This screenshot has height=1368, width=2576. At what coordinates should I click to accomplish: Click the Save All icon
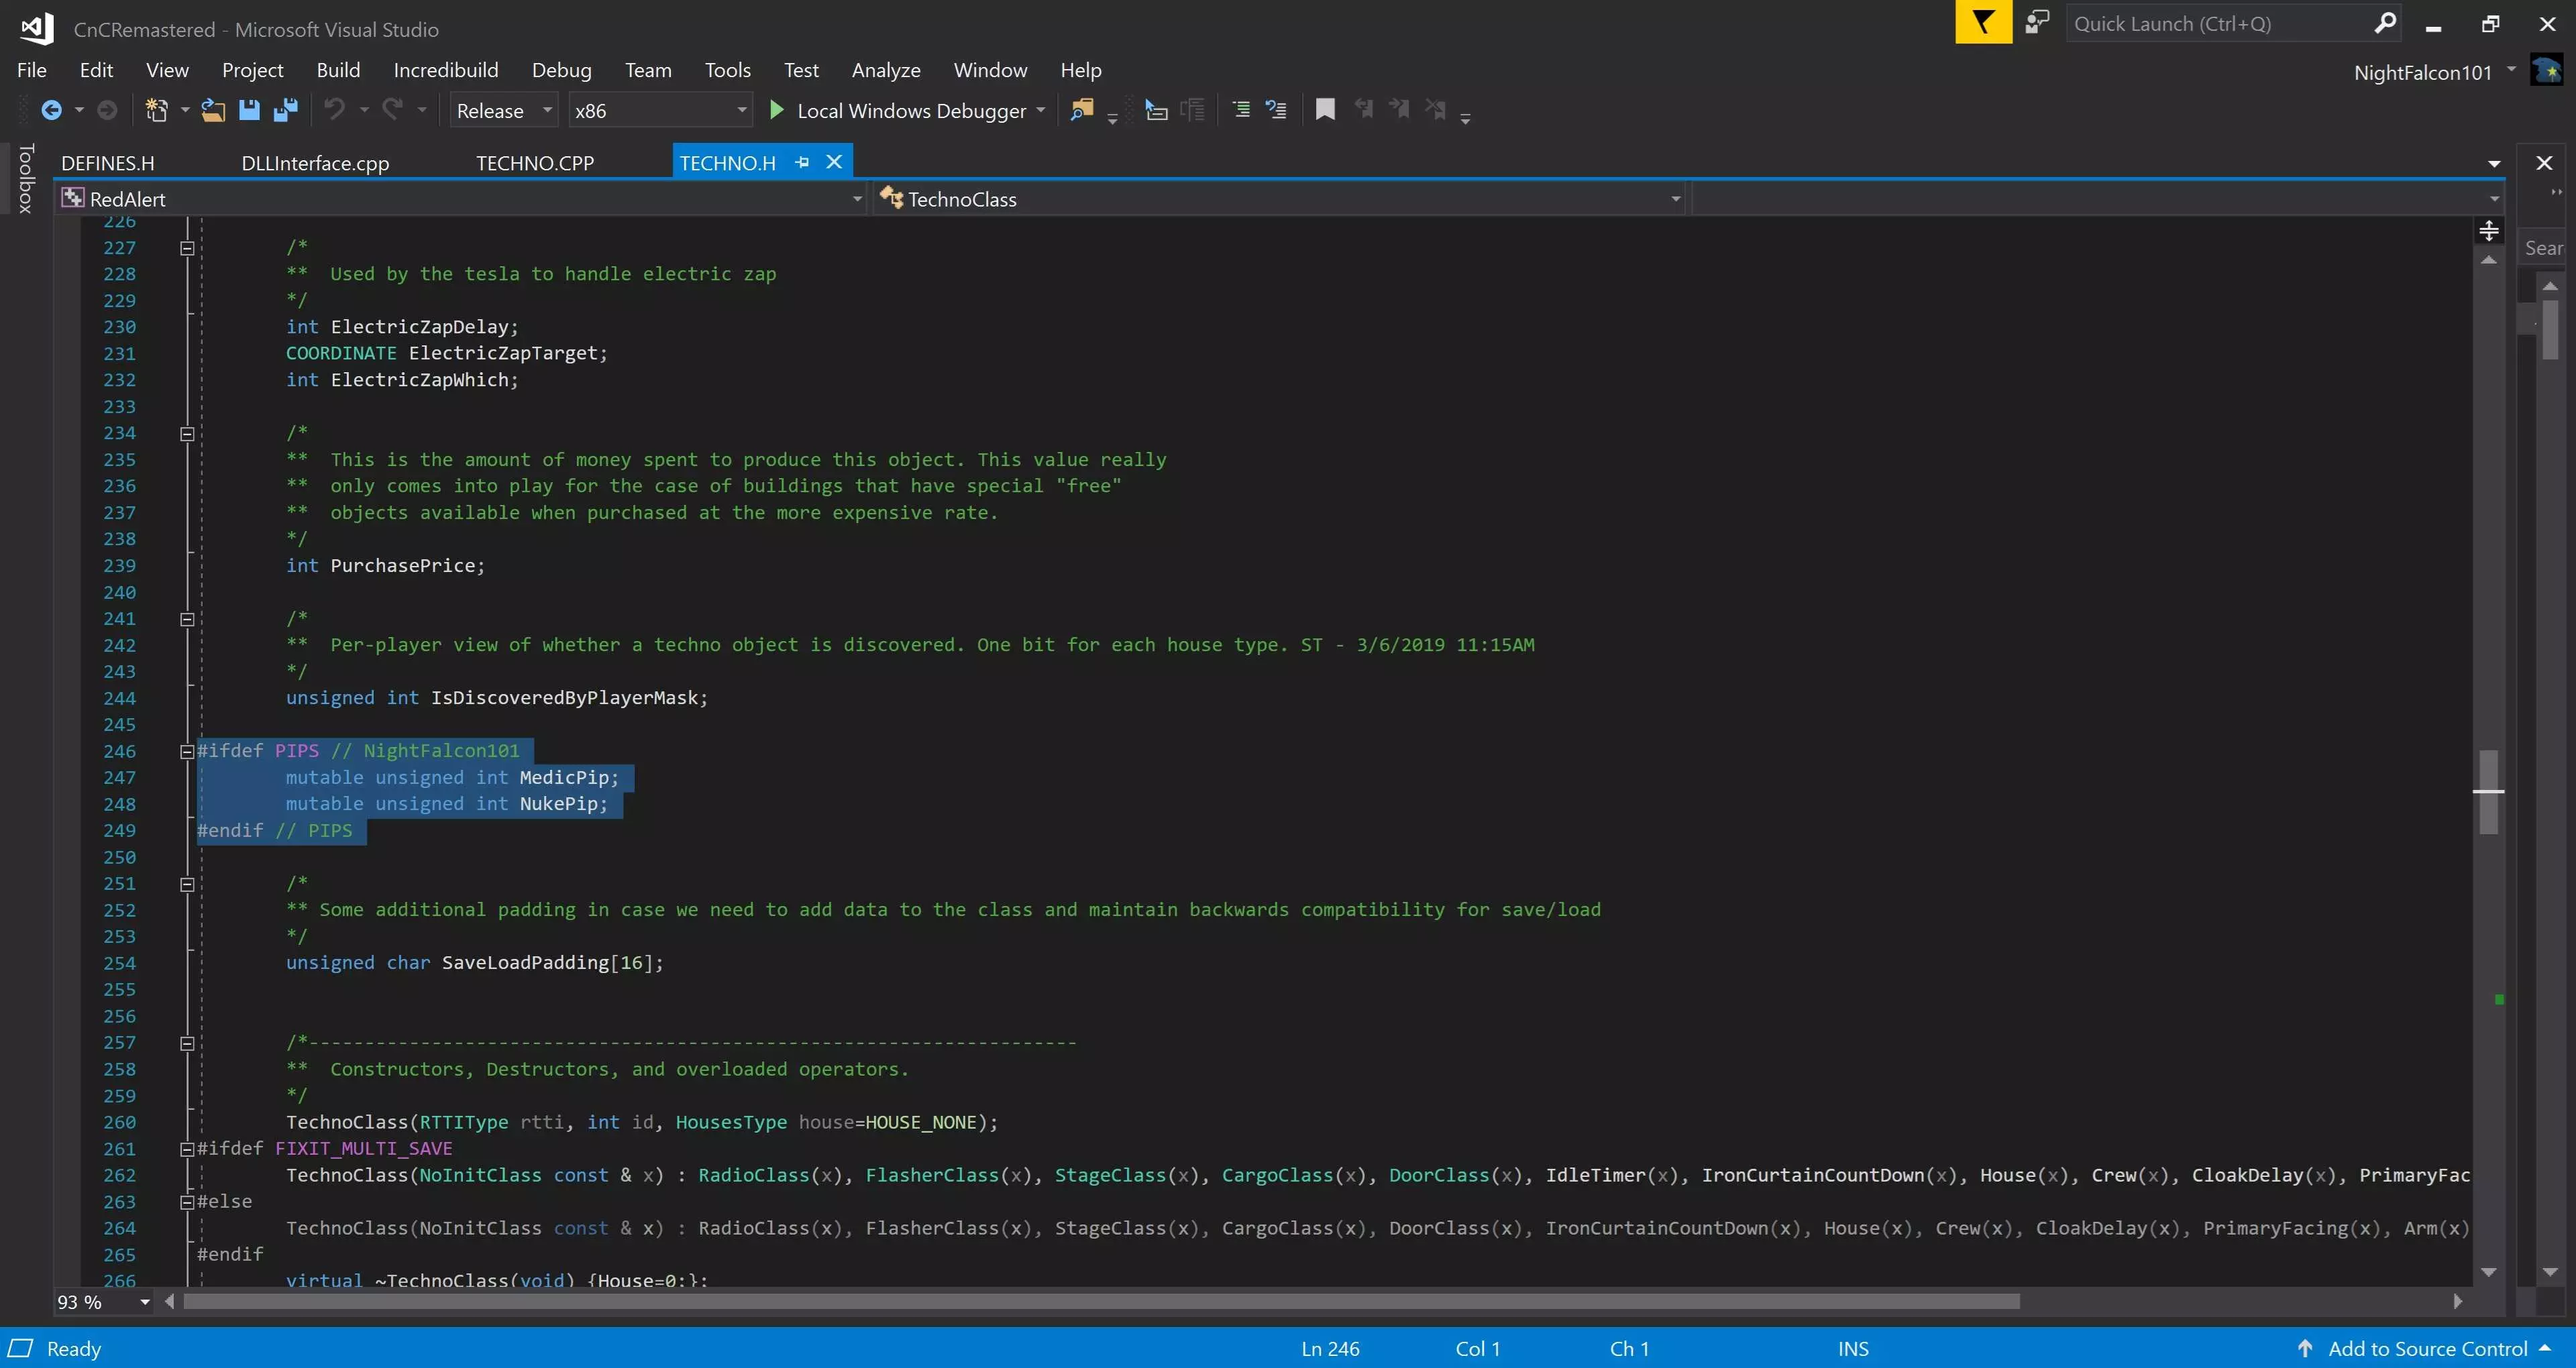click(286, 110)
